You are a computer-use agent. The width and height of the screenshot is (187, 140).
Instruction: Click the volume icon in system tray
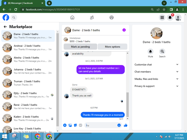pos(170,137)
